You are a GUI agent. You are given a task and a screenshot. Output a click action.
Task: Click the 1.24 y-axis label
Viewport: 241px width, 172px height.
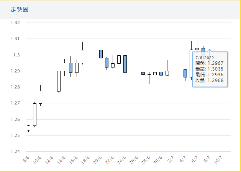[x=16, y=152]
